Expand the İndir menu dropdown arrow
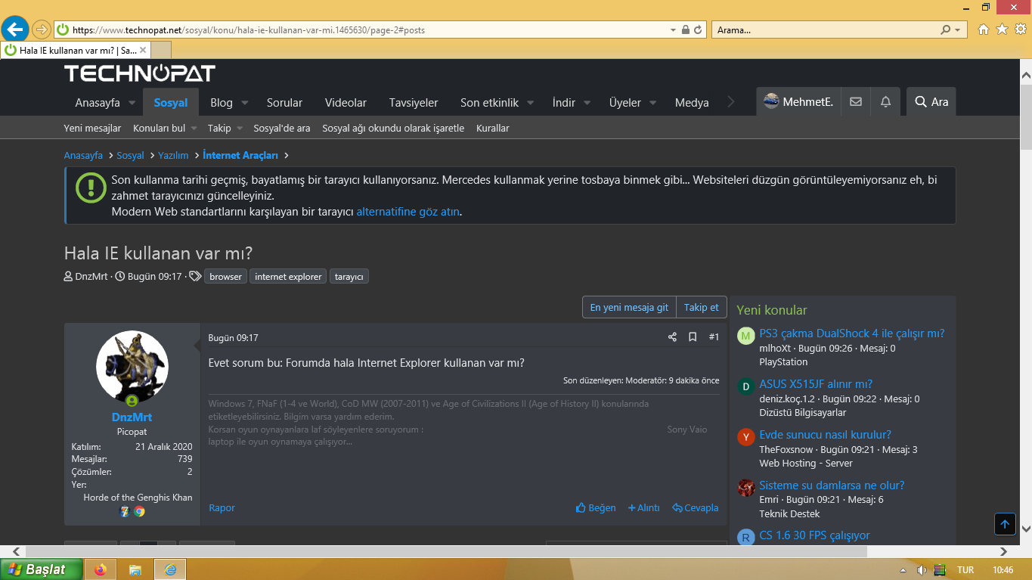 click(587, 103)
